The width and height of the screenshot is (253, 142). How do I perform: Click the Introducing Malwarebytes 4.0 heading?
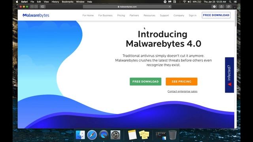pyautogui.click(x=163, y=39)
